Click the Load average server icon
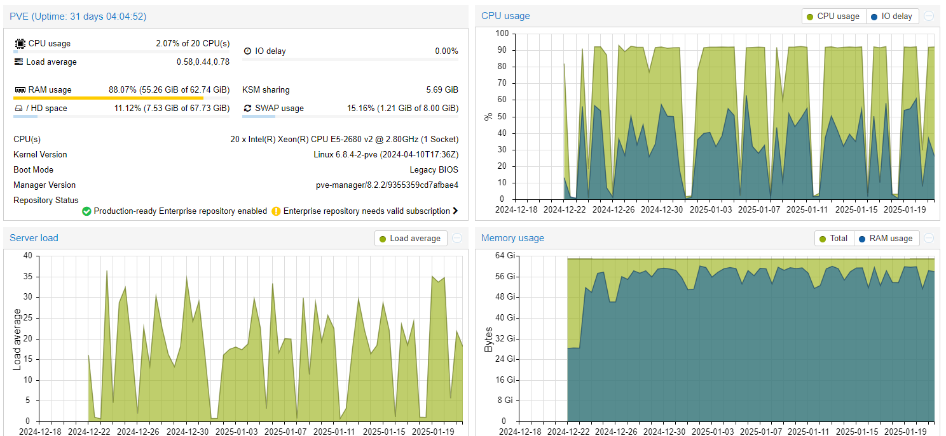Image resolution: width=946 pixels, height=436 pixels. [x=19, y=62]
